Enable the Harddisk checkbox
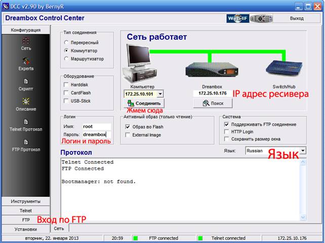325x243 pixels. (x=66, y=85)
